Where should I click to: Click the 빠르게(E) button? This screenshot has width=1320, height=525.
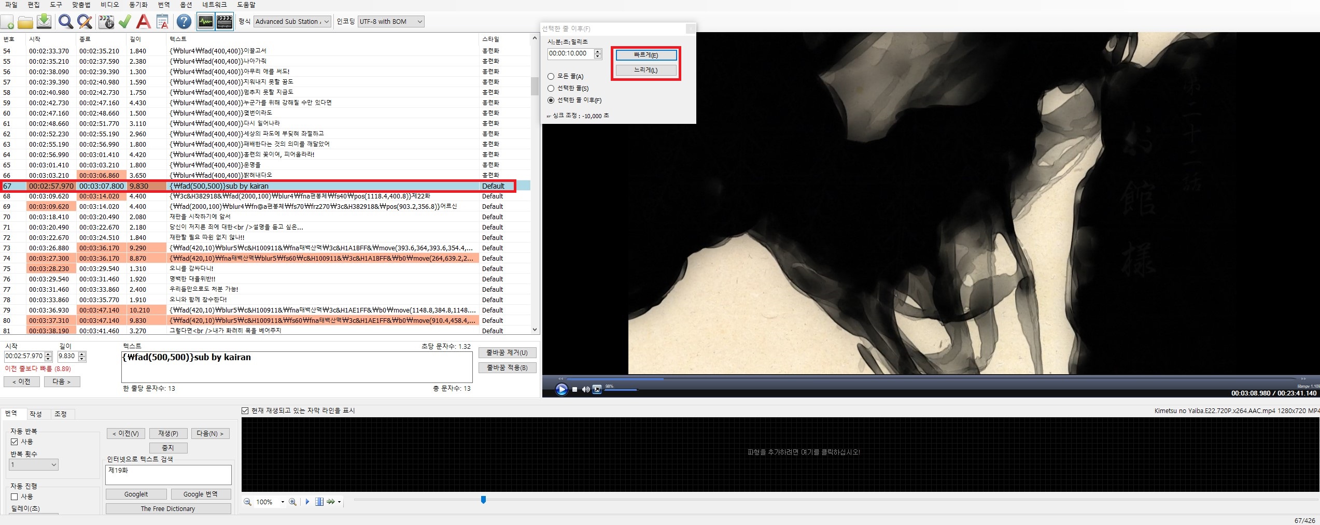coord(646,55)
